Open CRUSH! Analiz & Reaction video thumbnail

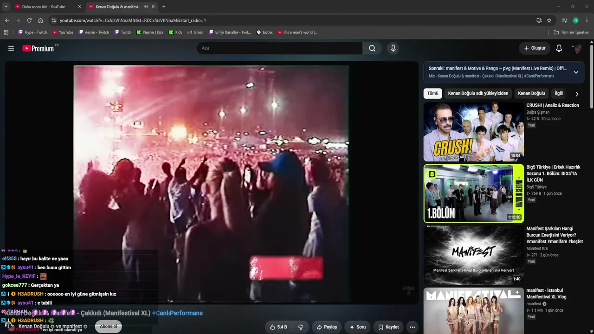click(x=473, y=132)
